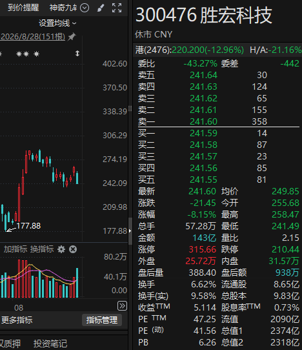The height and width of the screenshot is (350, 302).
Task: Click the stock title 300476 胜宏科技
Action: (204, 15)
